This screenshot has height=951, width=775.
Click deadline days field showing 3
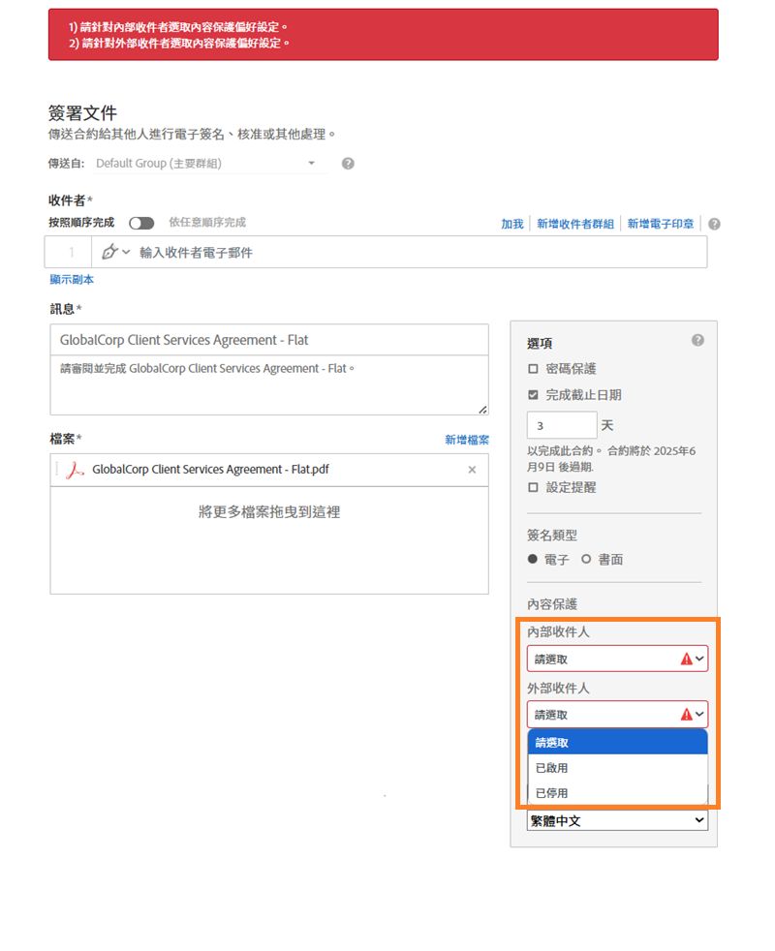coord(562,425)
